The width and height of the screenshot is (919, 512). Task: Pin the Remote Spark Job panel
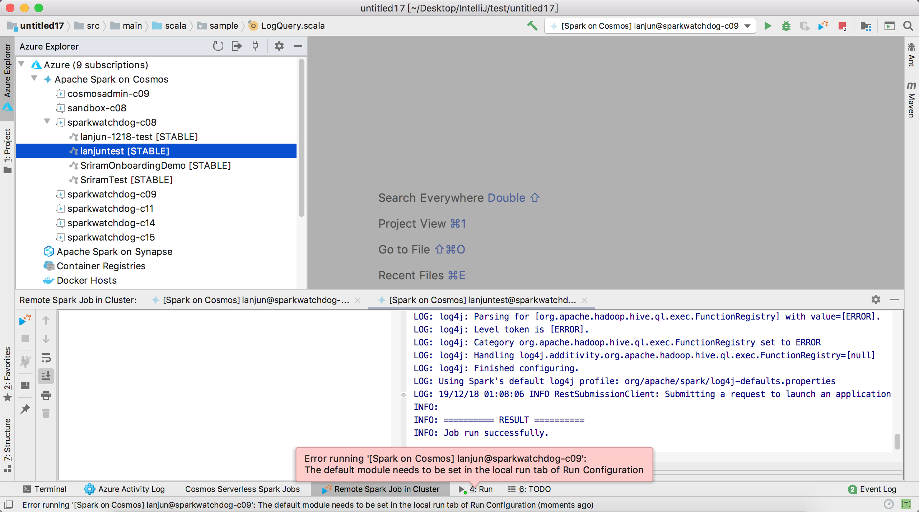pyautogui.click(x=25, y=409)
